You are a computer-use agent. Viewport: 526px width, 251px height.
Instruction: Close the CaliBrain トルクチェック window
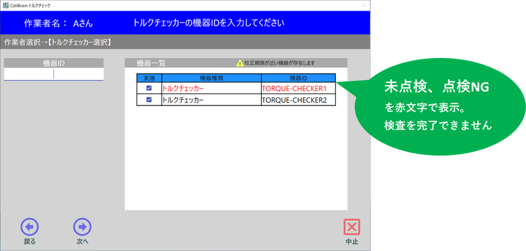pos(364,6)
